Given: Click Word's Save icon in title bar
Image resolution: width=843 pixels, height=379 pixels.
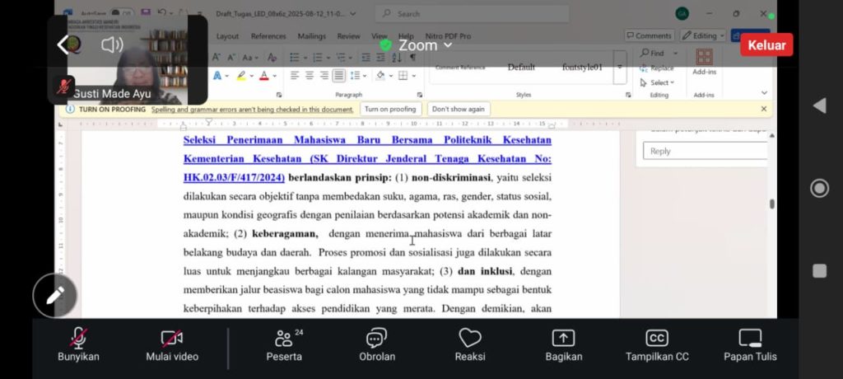Looking at the screenshot, I should tap(145, 12).
